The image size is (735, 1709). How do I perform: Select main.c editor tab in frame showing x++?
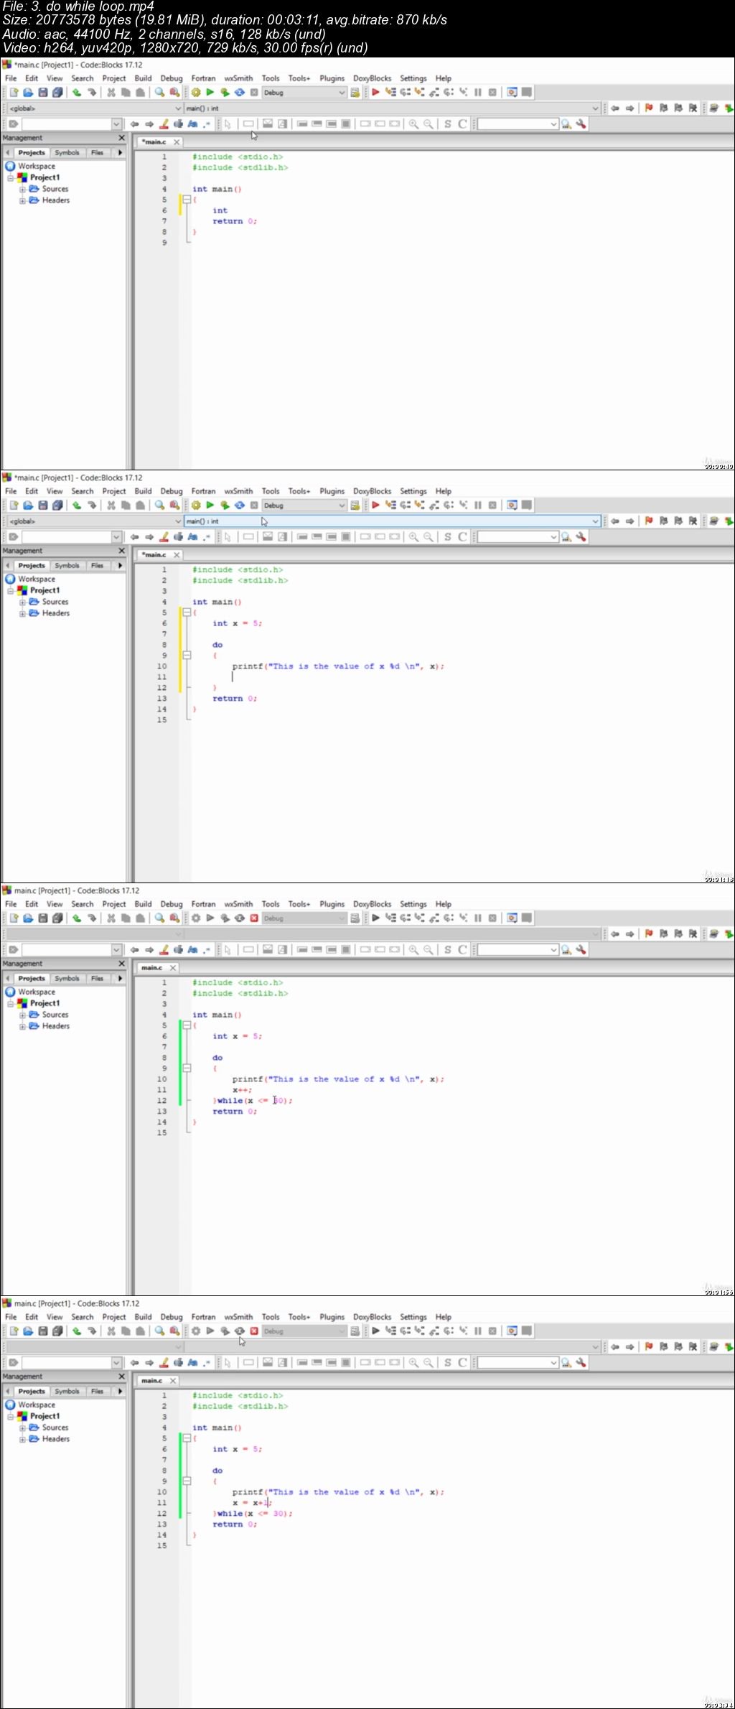(151, 968)
